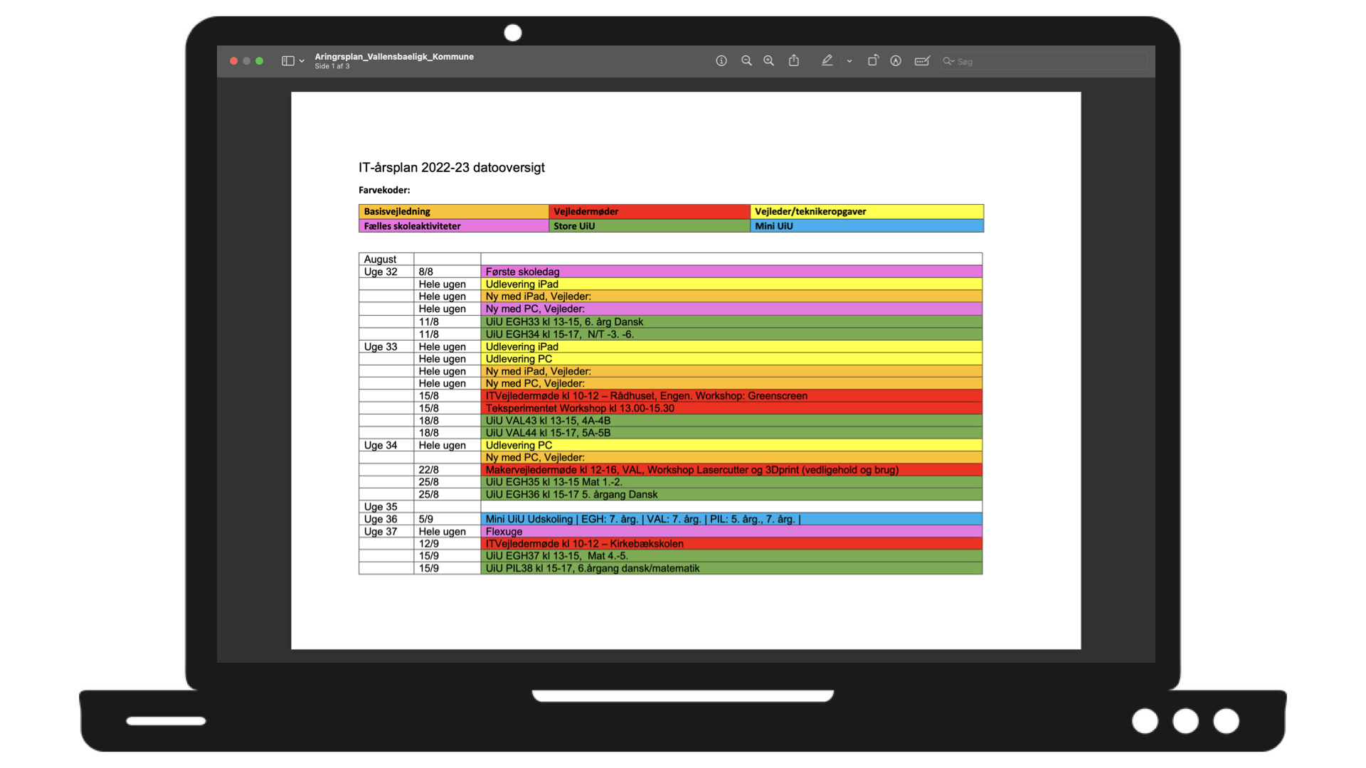The image size is (1366, 768).
Task: Select the Uge 37 cell
Action: (x=386, y=531)
